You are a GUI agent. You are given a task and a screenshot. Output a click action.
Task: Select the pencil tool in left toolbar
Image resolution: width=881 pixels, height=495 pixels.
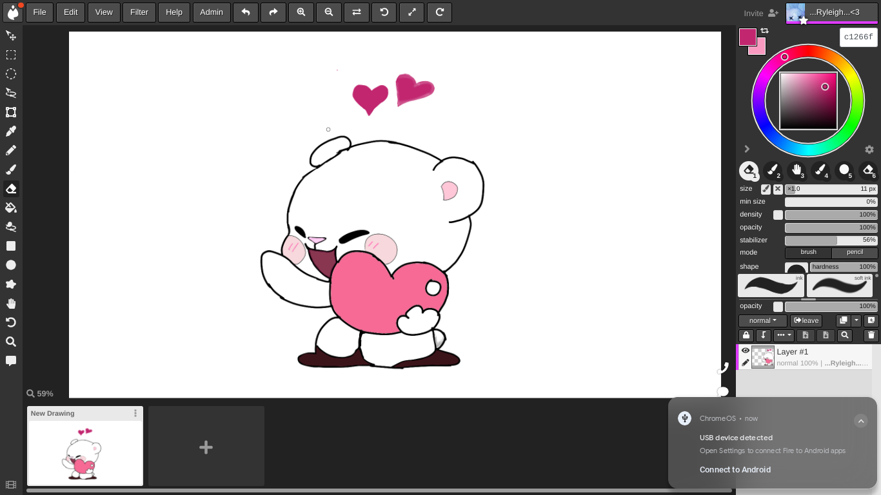click(11, 150)
